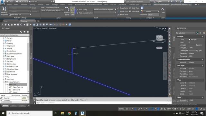The image size is (206, 116).
Task: Open Active Drawing Settings View dropdown
Action: pyautogui.click(x=14, y=35)
